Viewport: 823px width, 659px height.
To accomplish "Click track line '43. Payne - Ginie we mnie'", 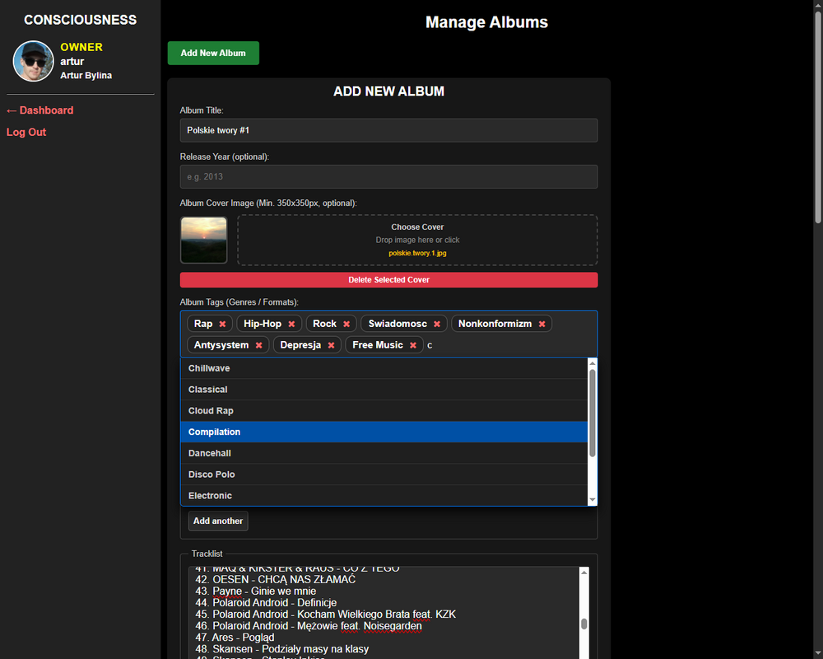I will point(256,591).
